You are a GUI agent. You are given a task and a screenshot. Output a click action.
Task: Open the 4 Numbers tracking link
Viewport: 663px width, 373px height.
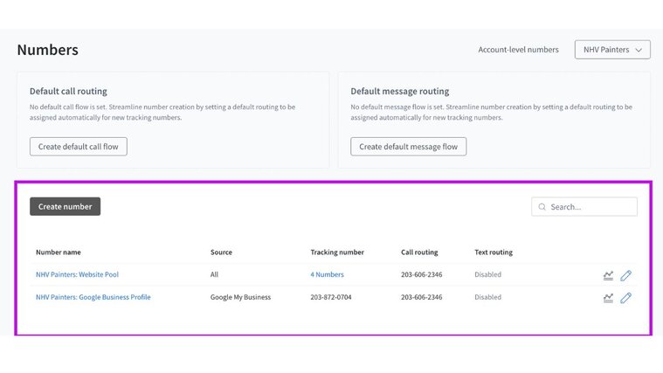tap(327, 274)
